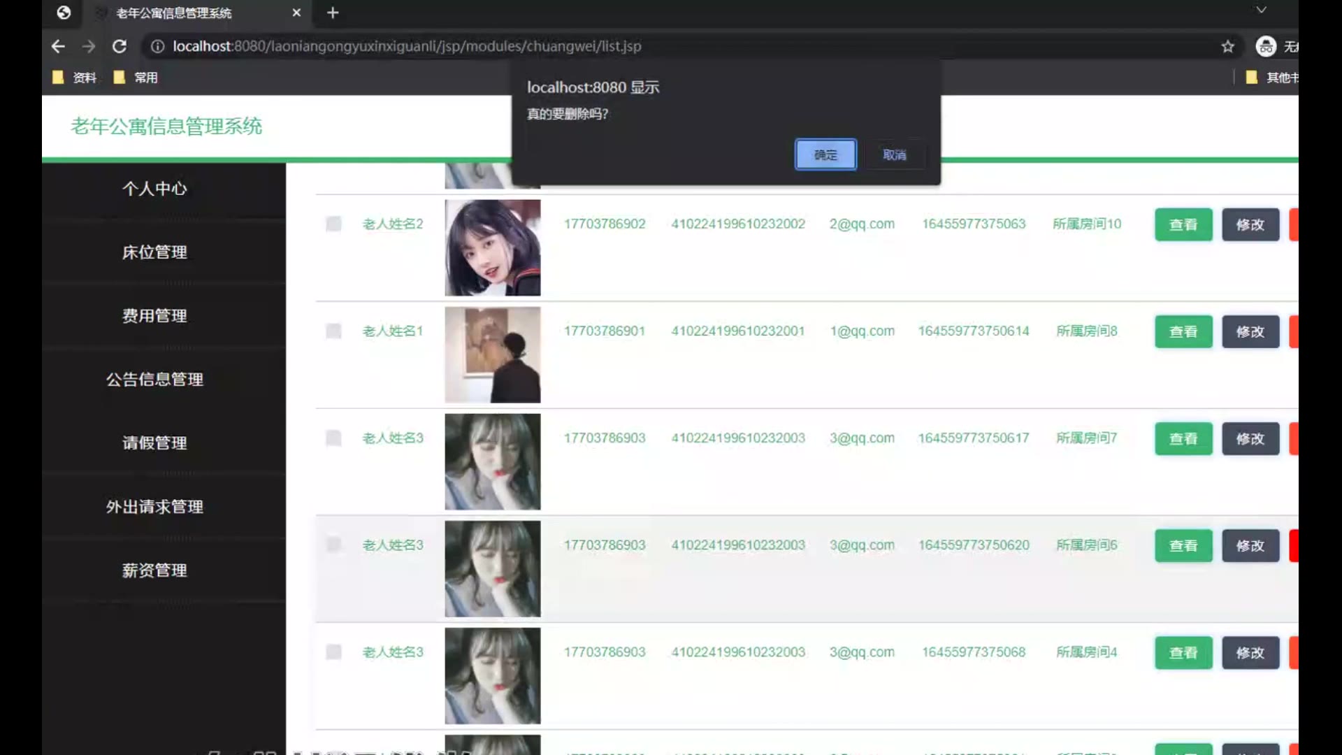Click 查看 for the 所属房间4 row
1342x755 pixels.
[x=1183, y=652]
